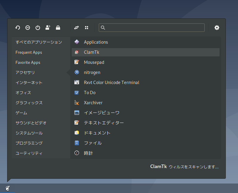Select the システムツール category
Image resolution: width=238 pixels, height=193 pixels.
[41, 133]
